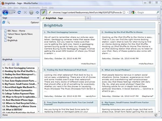Reload the current page
162x121 pixels.
[19, 12]
